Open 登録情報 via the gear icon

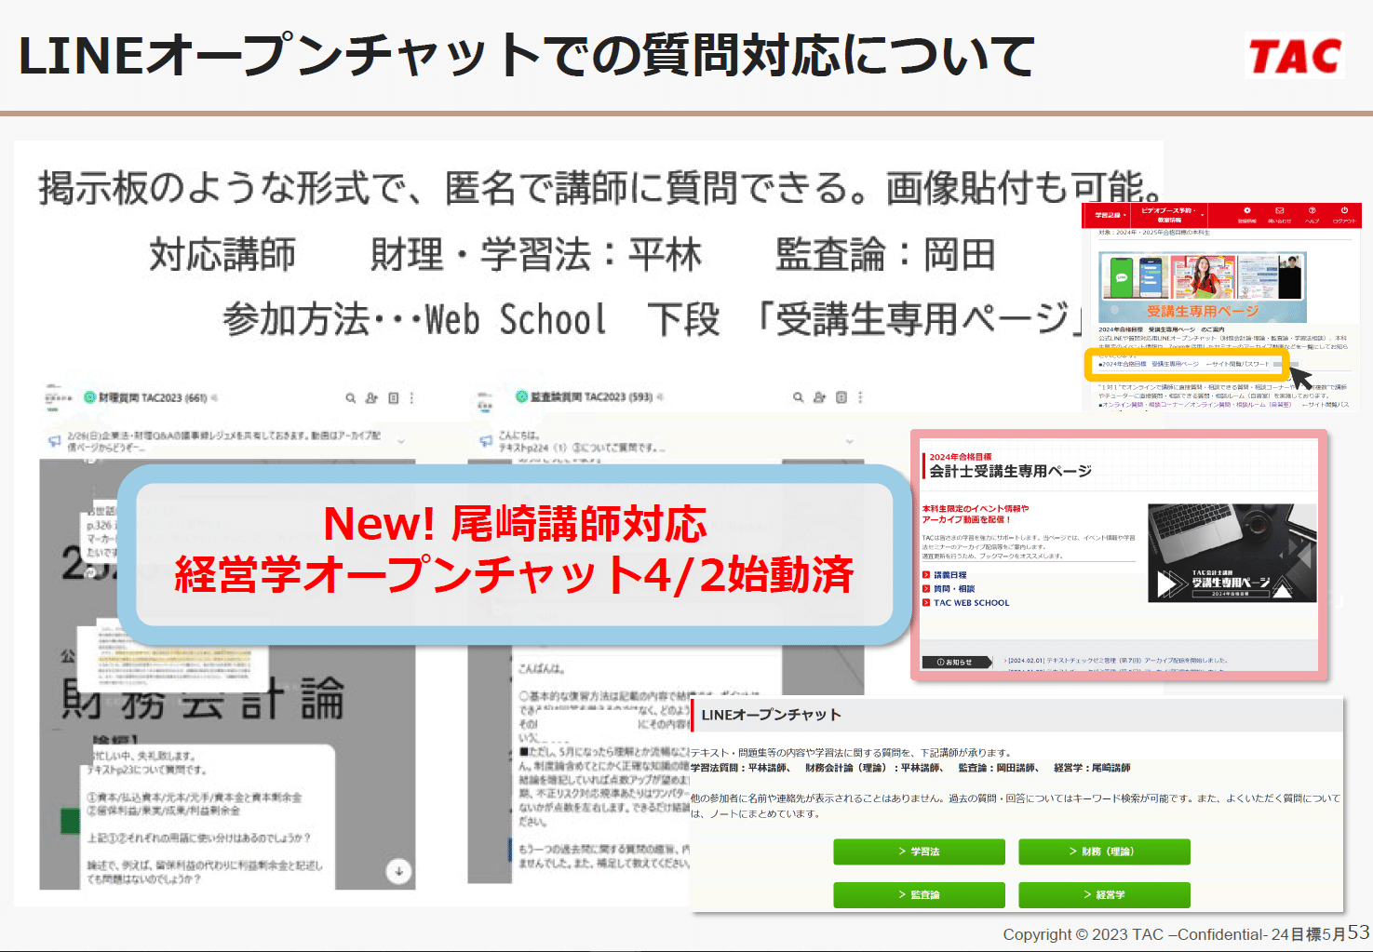coord(1246,211)
